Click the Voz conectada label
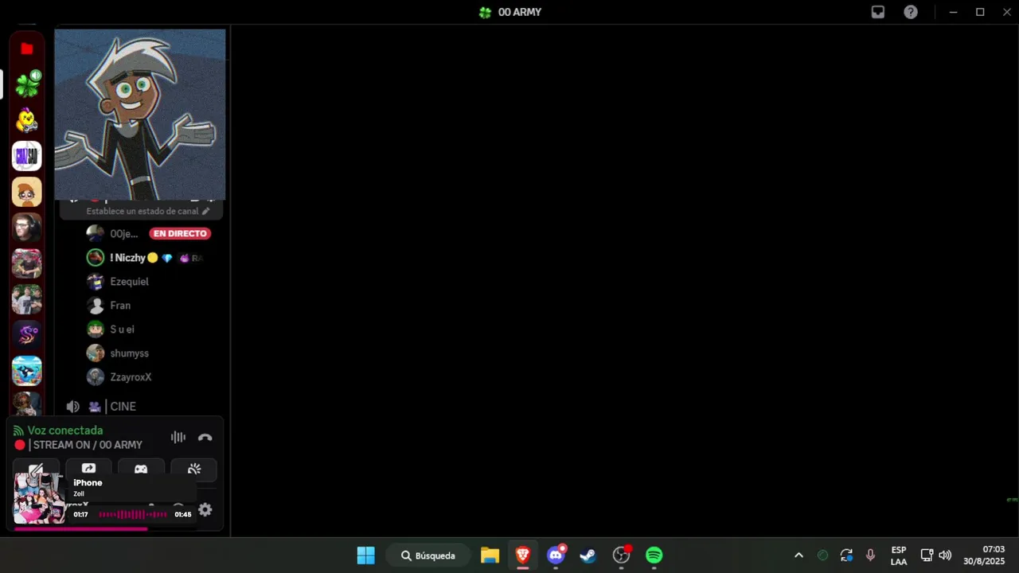The height and width of the screenshot is (573, 1019). coord(65,431)
